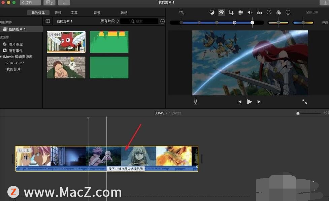Click the timeline clip's fire scene frame
This screenshot has height=201, width=329.
coord(174,156)
